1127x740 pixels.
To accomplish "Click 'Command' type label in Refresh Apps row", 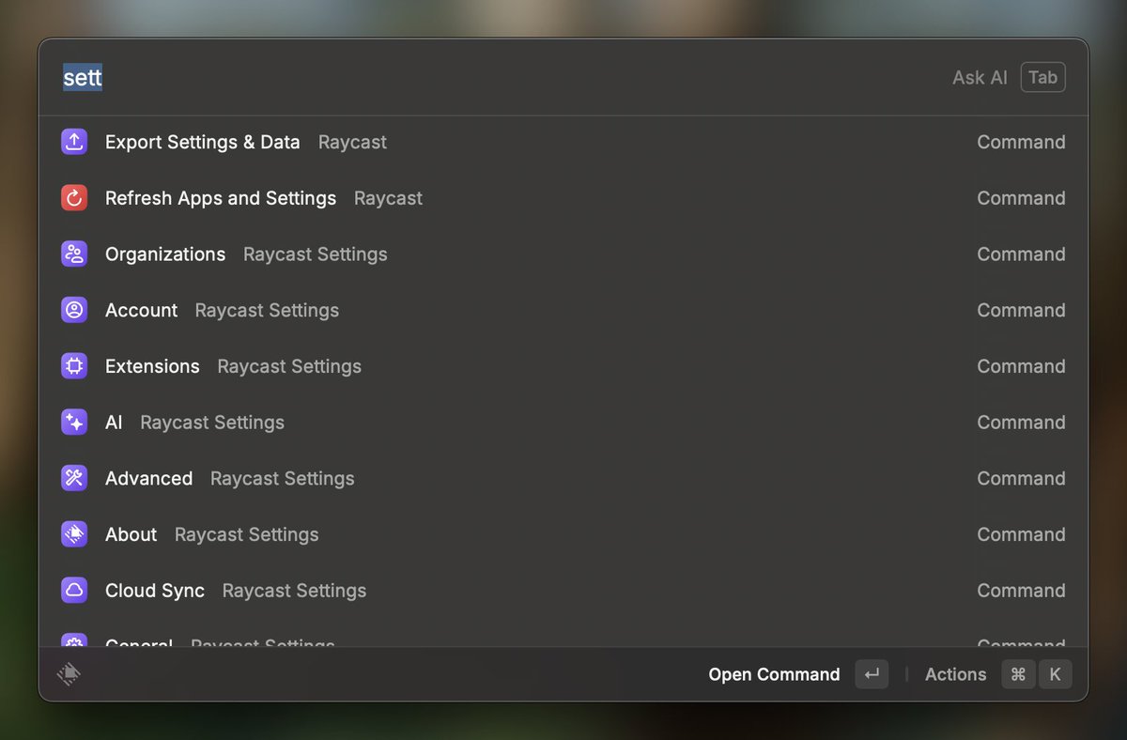I will pyautogui.click(x=1021, y=198).
